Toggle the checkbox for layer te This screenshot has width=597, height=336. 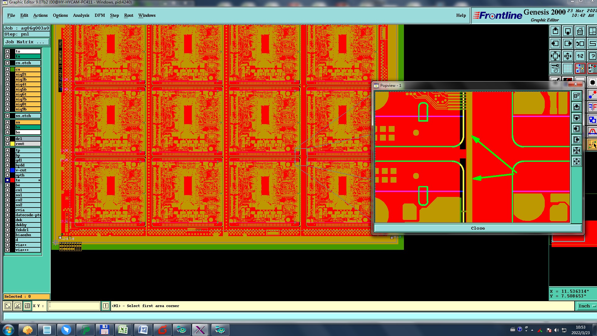(x=7, y=180)
